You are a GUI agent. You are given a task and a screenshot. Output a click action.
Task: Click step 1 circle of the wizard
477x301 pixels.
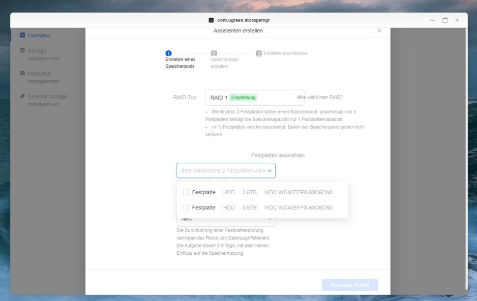tap(168, 53)
